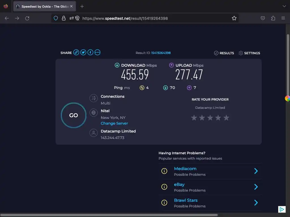This screenshot has height=217, width=290.
Task: Share result on Facebook icon
Action: 90,52
